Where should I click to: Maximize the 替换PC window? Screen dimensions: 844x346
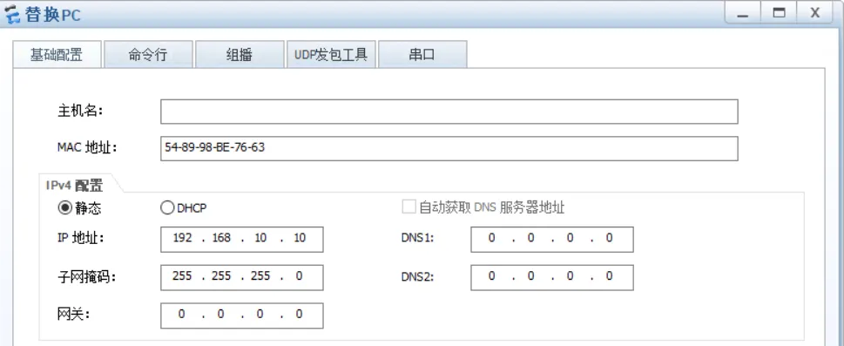point(779,13)
